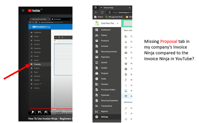The width and height of the screenshot is (199, 123).
Task: Open the Projects briefcase icon
Action: 97,73
